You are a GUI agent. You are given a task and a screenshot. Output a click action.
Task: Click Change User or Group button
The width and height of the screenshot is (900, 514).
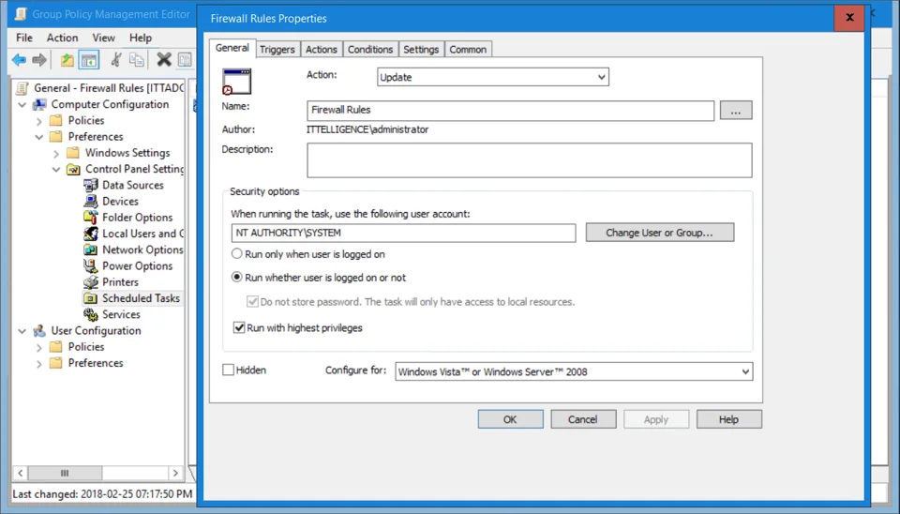pyautogui.click(x=659, y=233)
